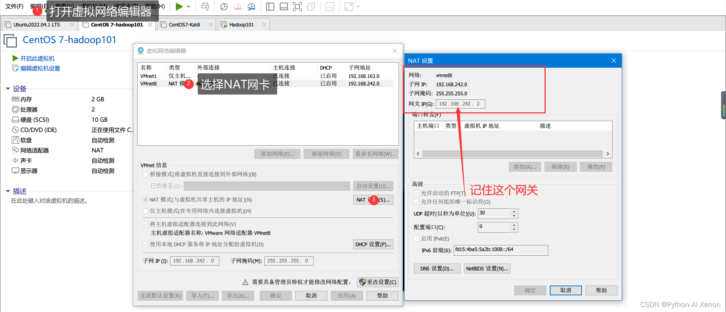Open the 文件(F) menu
Image resolution: width=726 pixels, height=312 pixels.
point(14,6)
